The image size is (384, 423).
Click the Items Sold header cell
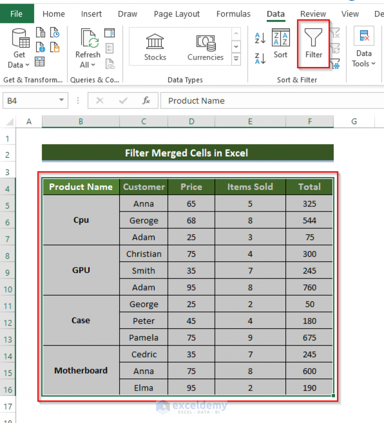(x=250, y=186)
